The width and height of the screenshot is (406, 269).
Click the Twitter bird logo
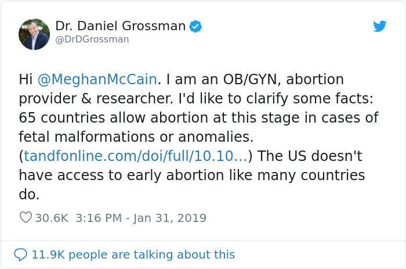click(380, 26)
